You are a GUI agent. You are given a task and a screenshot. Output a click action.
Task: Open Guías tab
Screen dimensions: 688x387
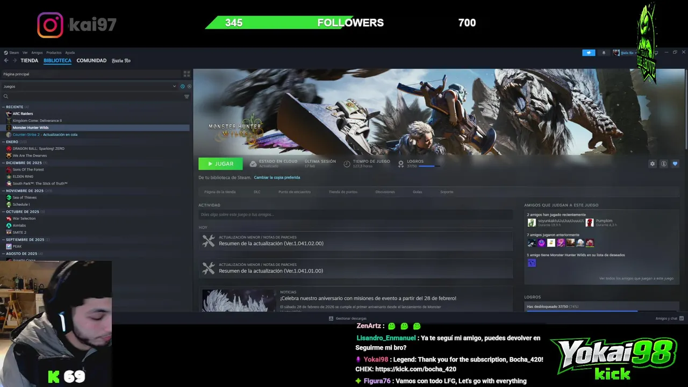pyautogui.click(x=417, y=192)
